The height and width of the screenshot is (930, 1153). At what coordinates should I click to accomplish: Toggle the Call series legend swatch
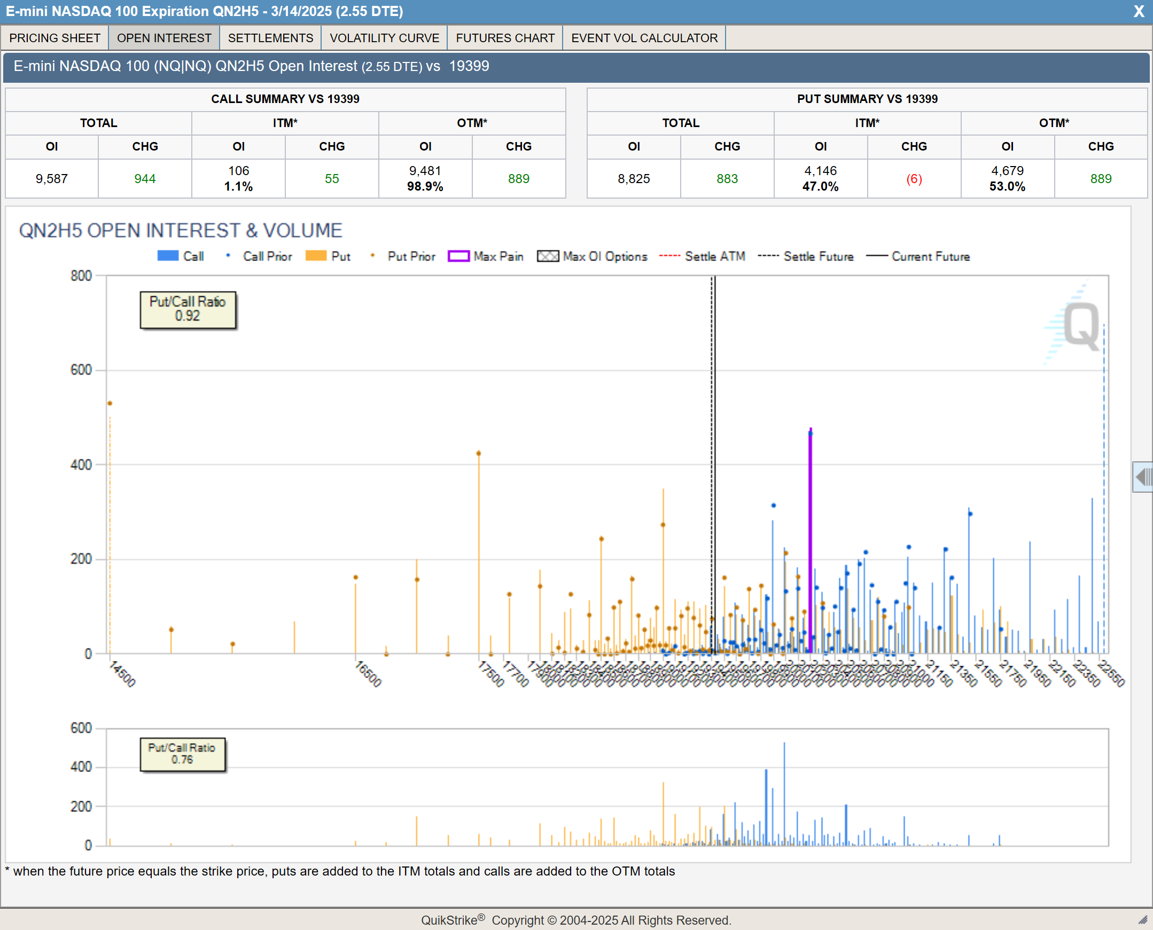[167, 256]
